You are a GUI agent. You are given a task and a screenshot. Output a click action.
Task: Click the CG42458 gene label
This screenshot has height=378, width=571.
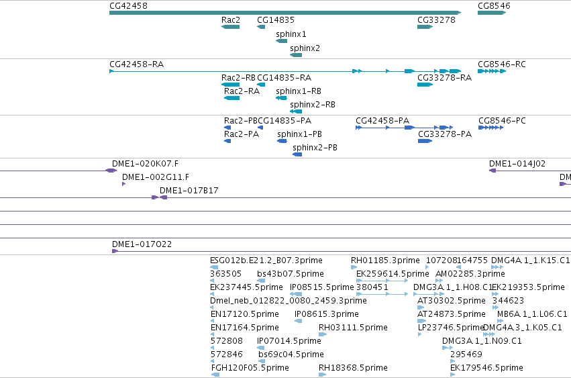click(128, 6)
